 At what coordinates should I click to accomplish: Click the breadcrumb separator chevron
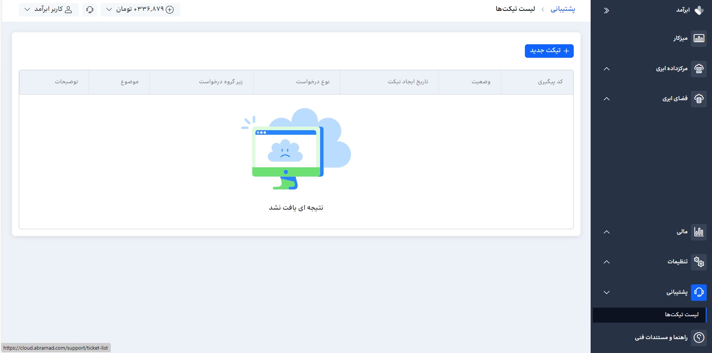[x=543, y=10]
